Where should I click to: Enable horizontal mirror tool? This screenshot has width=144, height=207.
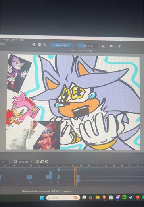coord(103,46)
